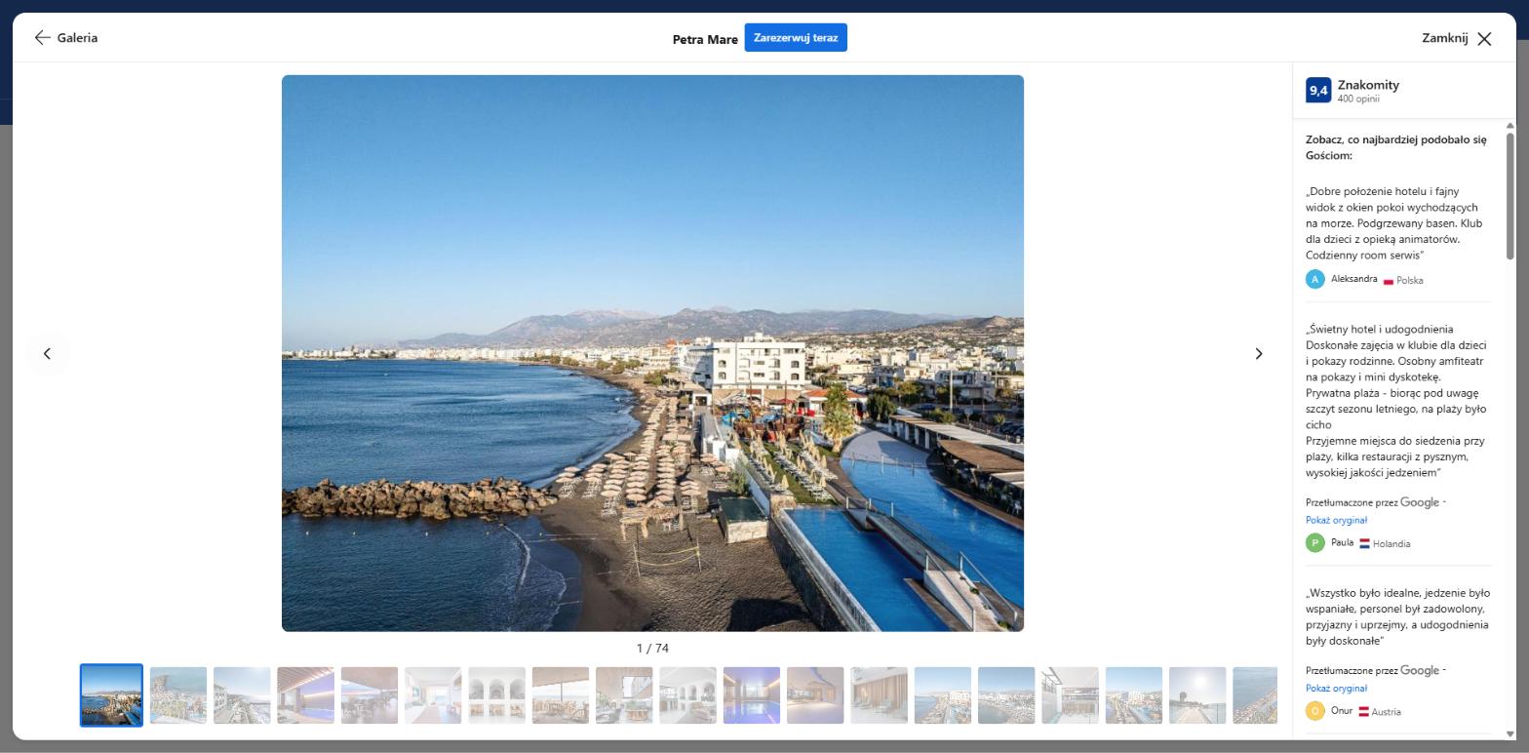The height and width of the screenshot is (753, 1529).
Task: Click the reviews scrollbar up arrow
Action: (x=1510, y=126)
